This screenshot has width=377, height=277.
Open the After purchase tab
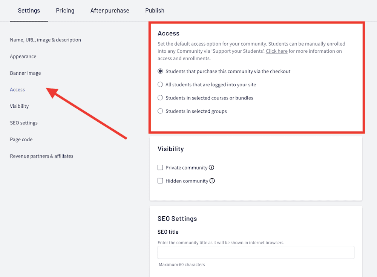(x=110, y=11)
